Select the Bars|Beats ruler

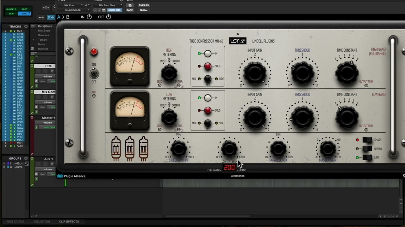[x=45, y=26]
